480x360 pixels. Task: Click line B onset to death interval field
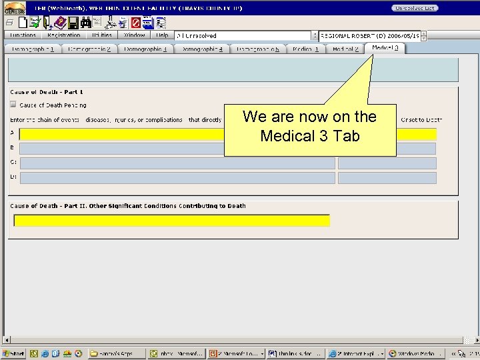coord(416,149)
